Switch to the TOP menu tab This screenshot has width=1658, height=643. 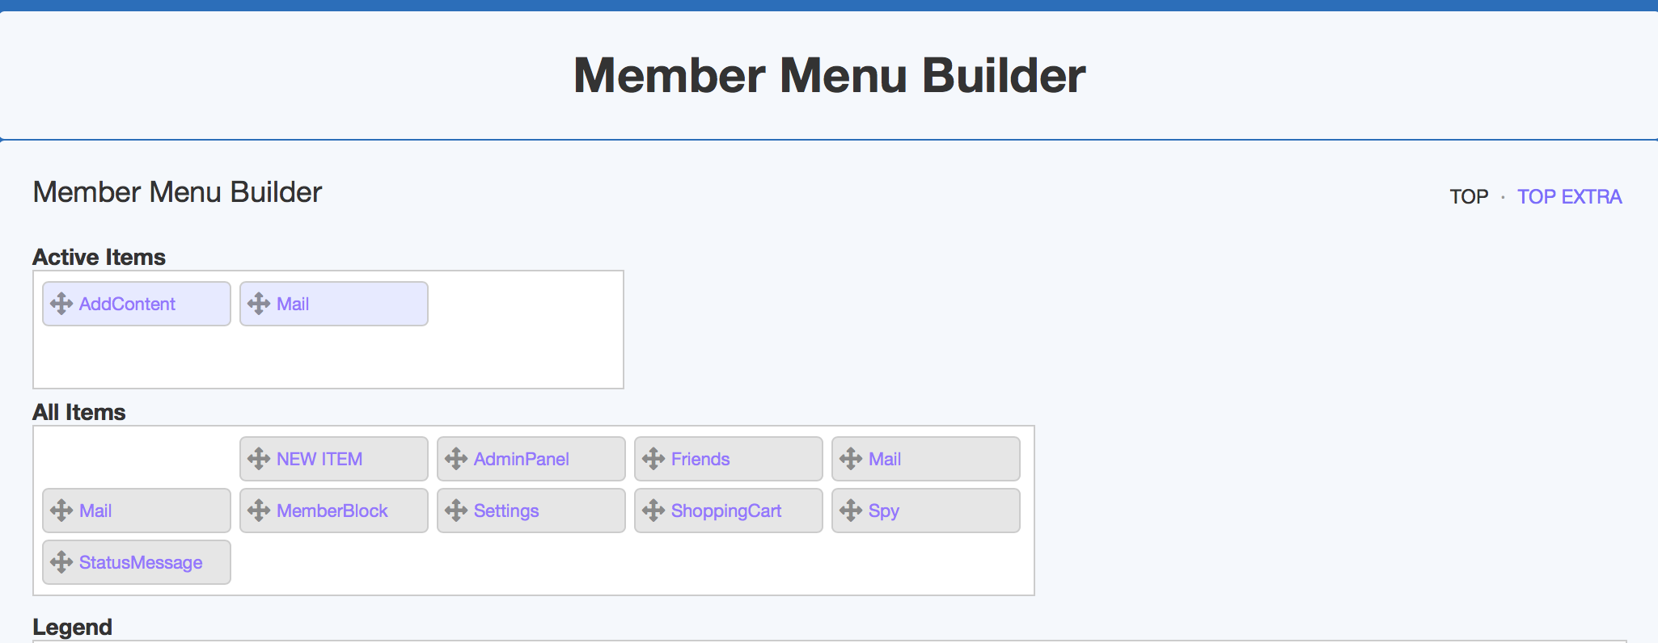tap(1469, 197)
